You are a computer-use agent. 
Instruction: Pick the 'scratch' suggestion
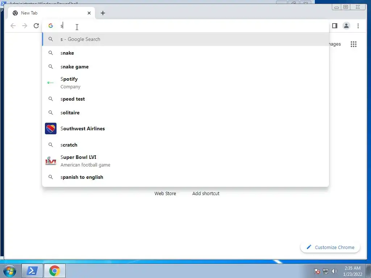point(186,145)
